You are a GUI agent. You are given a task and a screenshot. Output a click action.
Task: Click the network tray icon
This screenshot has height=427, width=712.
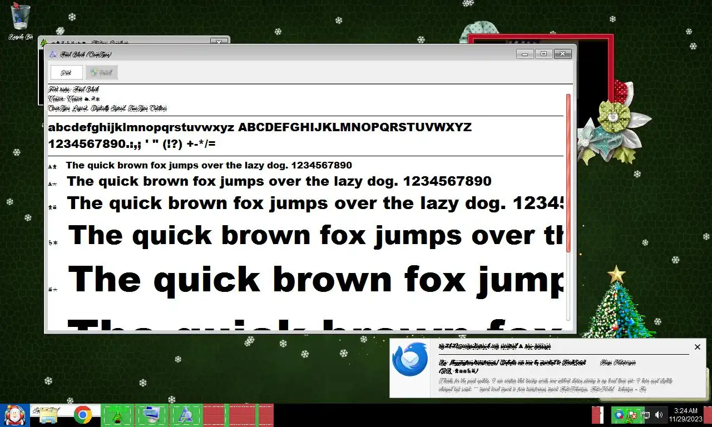coord(646,415)
